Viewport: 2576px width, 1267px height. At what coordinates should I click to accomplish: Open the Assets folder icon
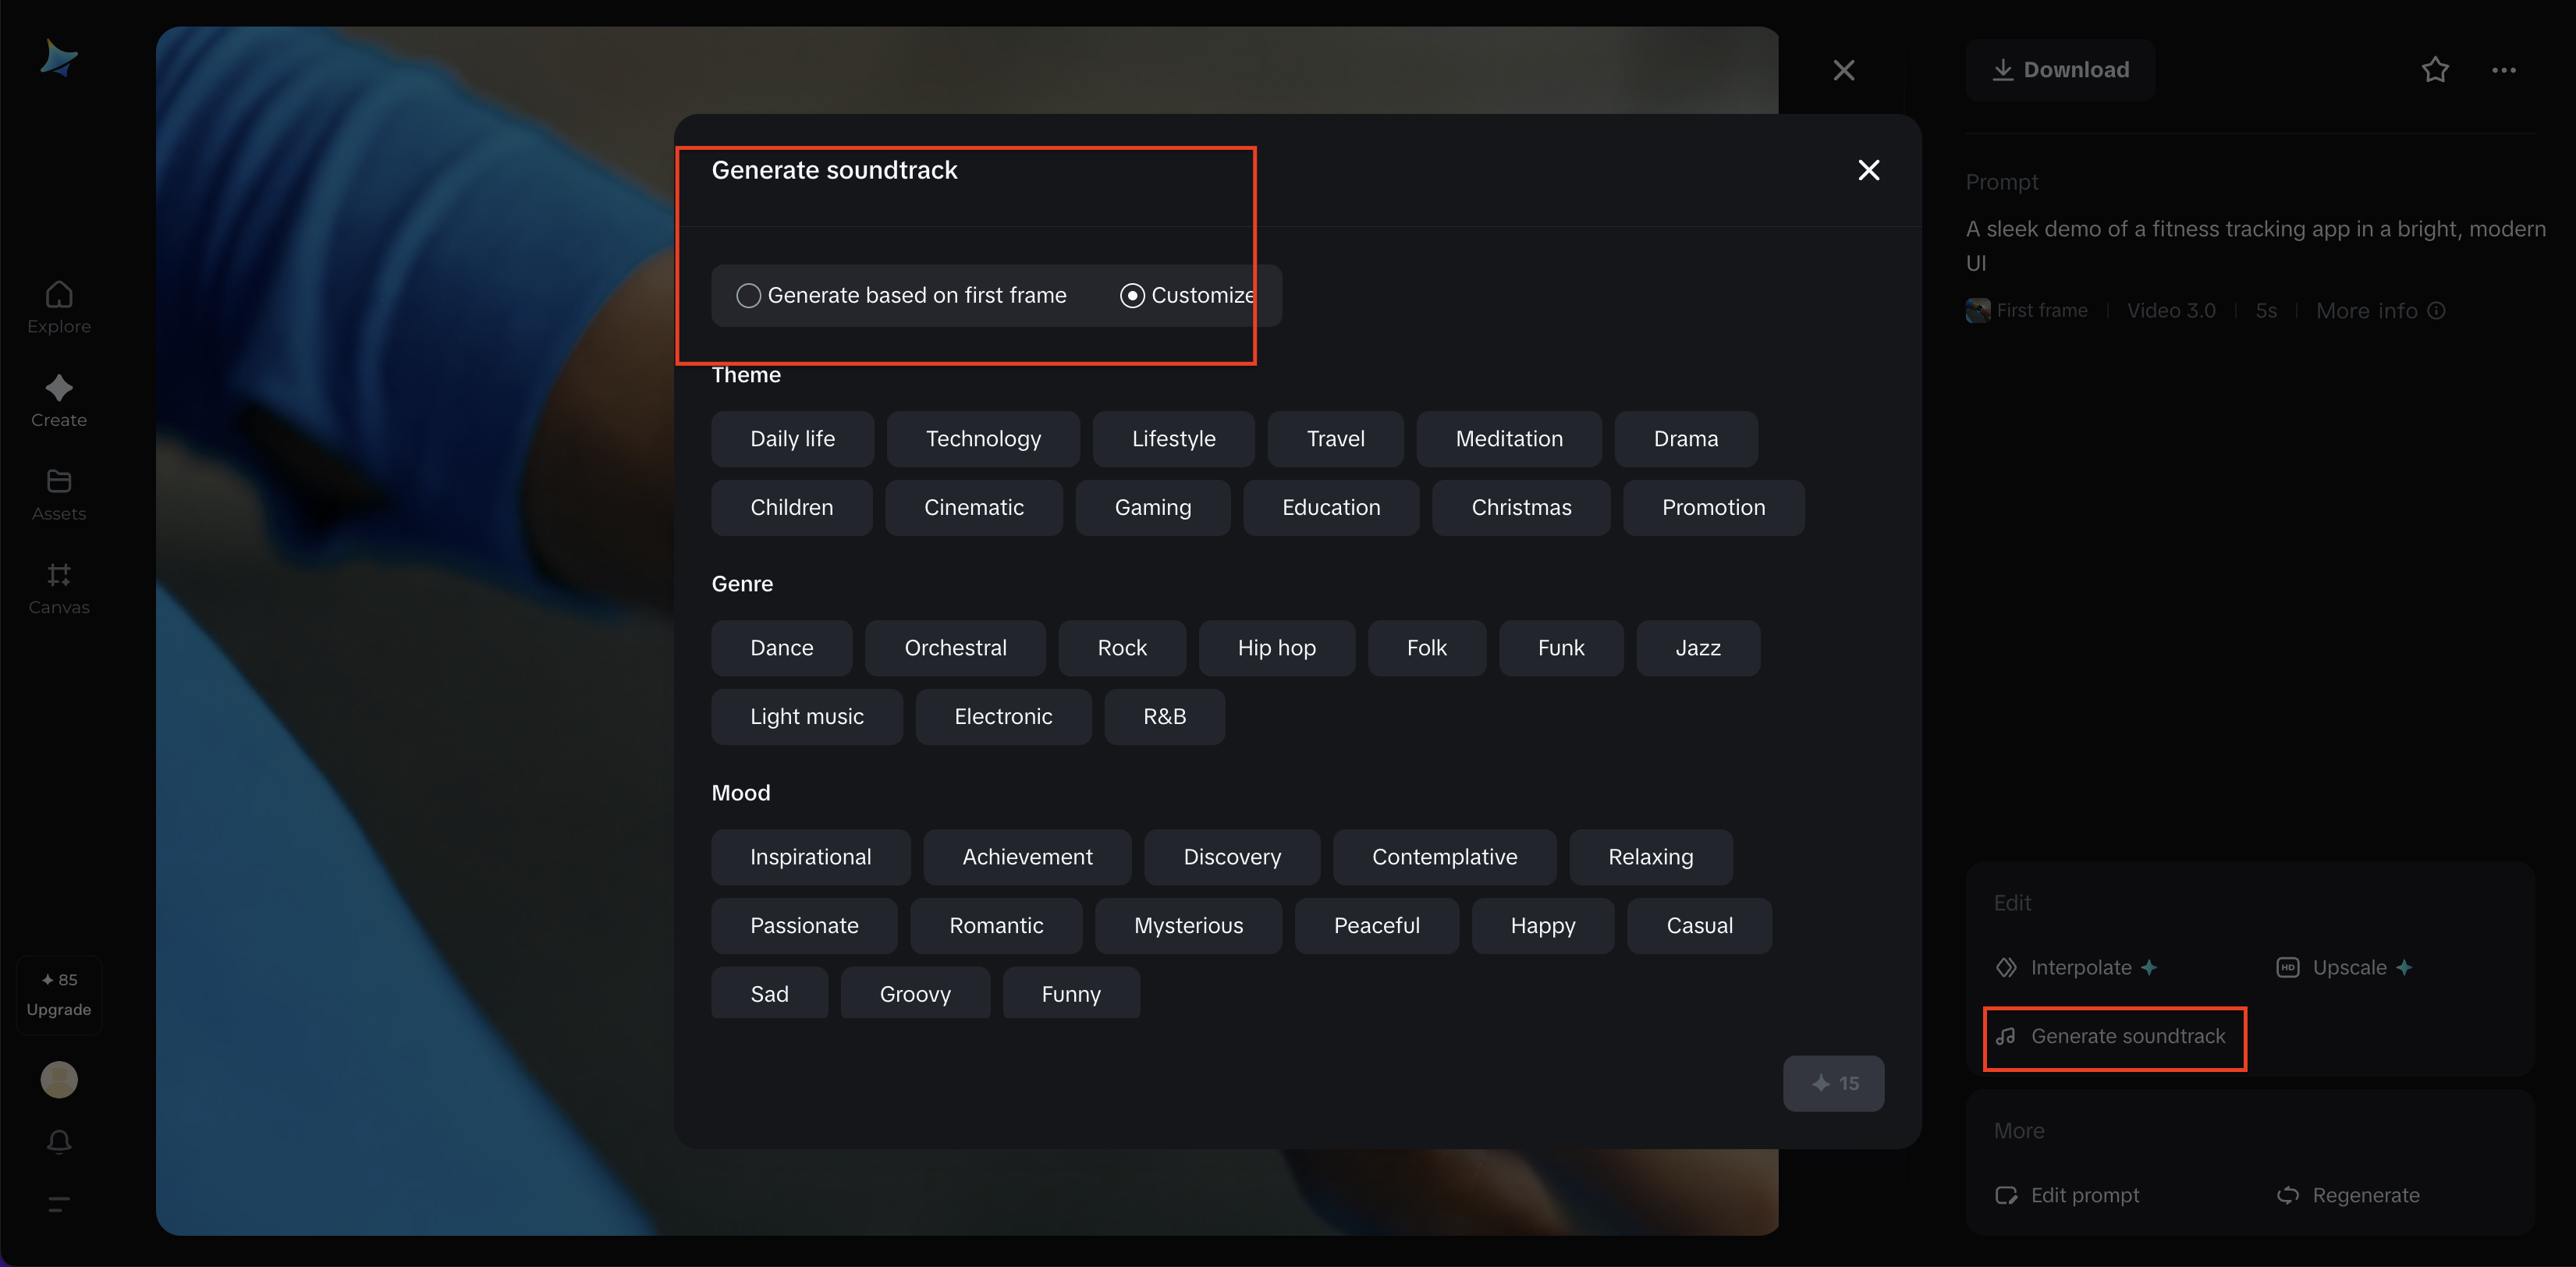click(59, 481)
